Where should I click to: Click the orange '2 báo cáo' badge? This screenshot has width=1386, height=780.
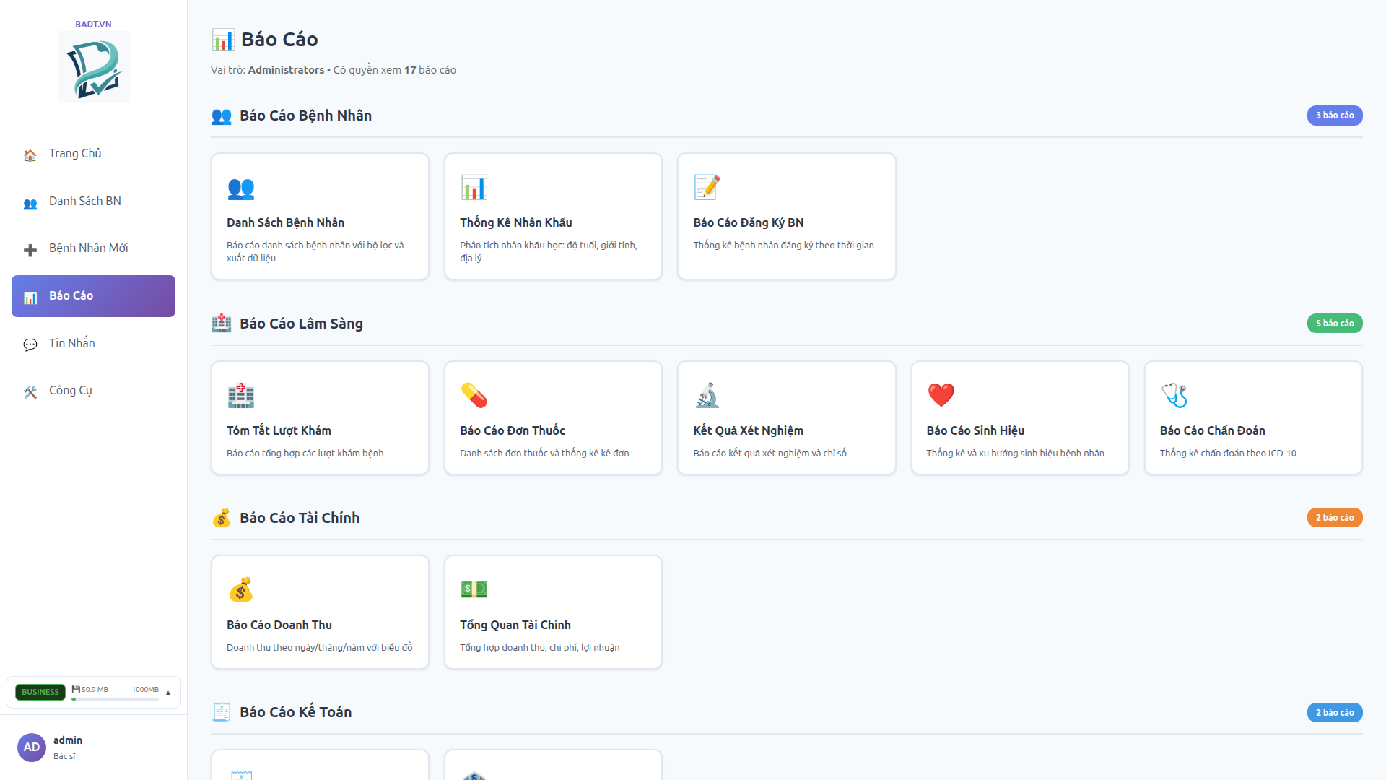(x=1335, y=518)
